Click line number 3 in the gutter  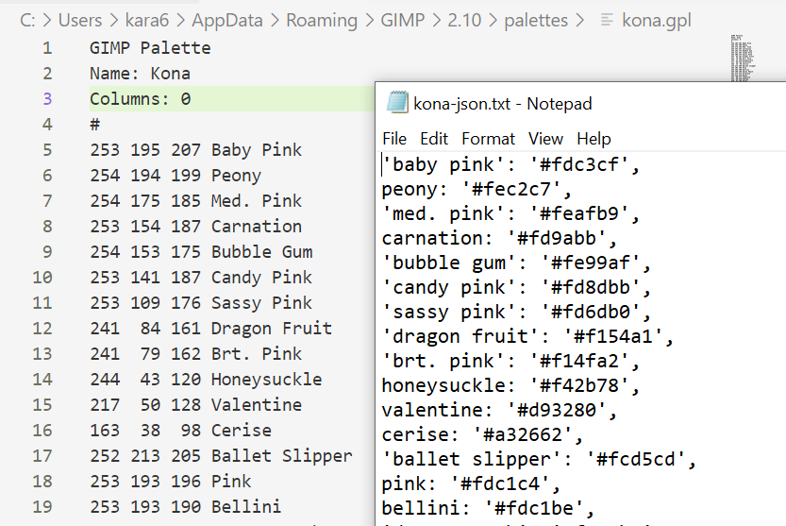tap(47, 98)
